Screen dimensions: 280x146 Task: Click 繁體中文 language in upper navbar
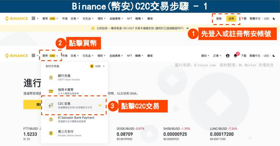point(255,19)
